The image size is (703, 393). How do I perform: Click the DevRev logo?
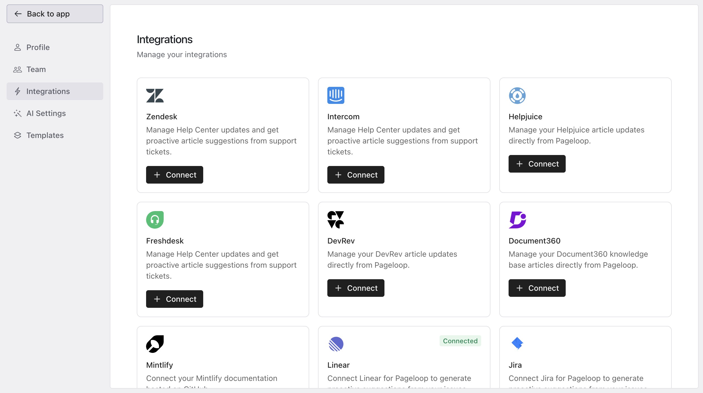336,220
